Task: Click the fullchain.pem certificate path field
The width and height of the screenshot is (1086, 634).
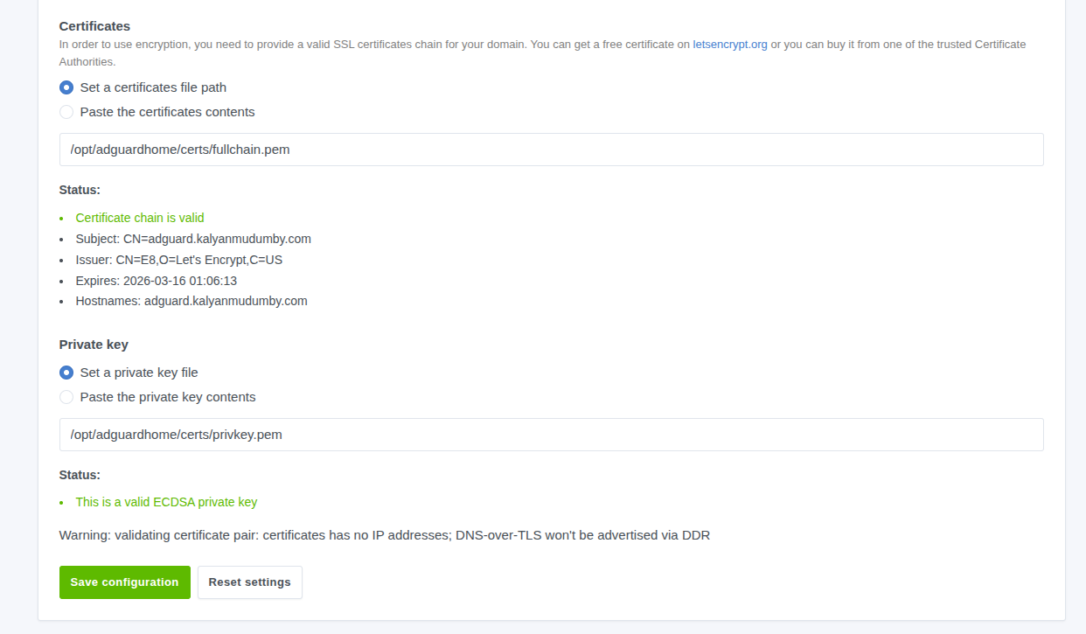Action: [551, 150]
